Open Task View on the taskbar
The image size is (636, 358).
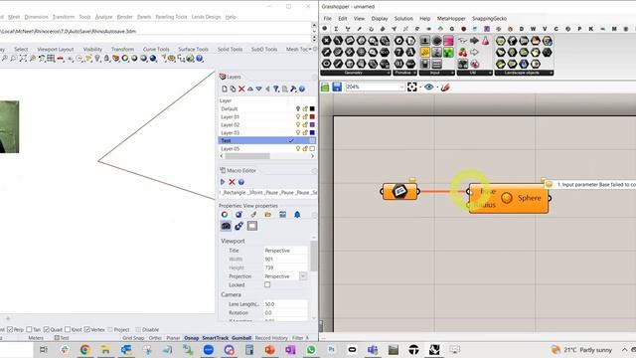point(44,349)
